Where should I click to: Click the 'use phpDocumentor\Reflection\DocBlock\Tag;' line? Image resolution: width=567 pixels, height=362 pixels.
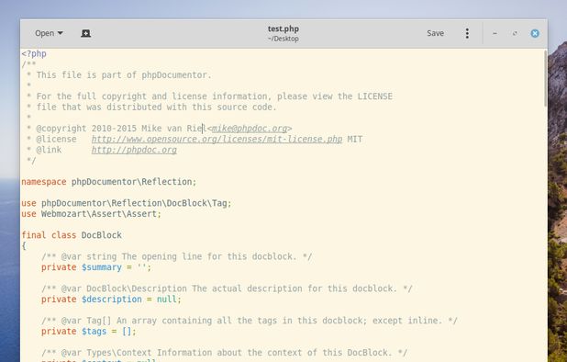pos(127,203)
